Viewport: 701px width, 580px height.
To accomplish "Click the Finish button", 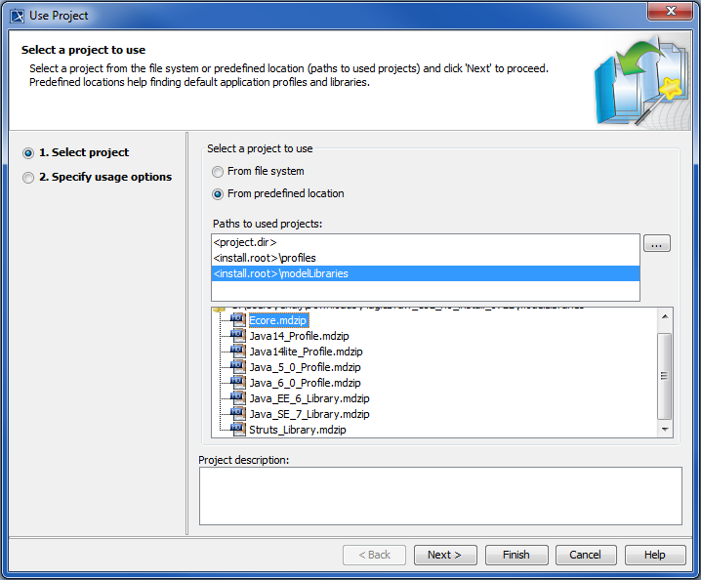I will click(x=516, y=555).
